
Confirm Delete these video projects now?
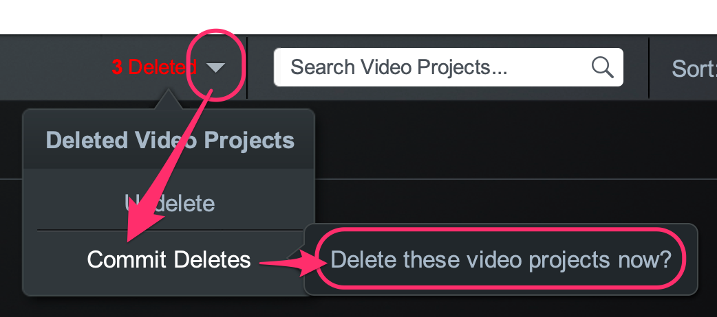(x=501, y=260)
